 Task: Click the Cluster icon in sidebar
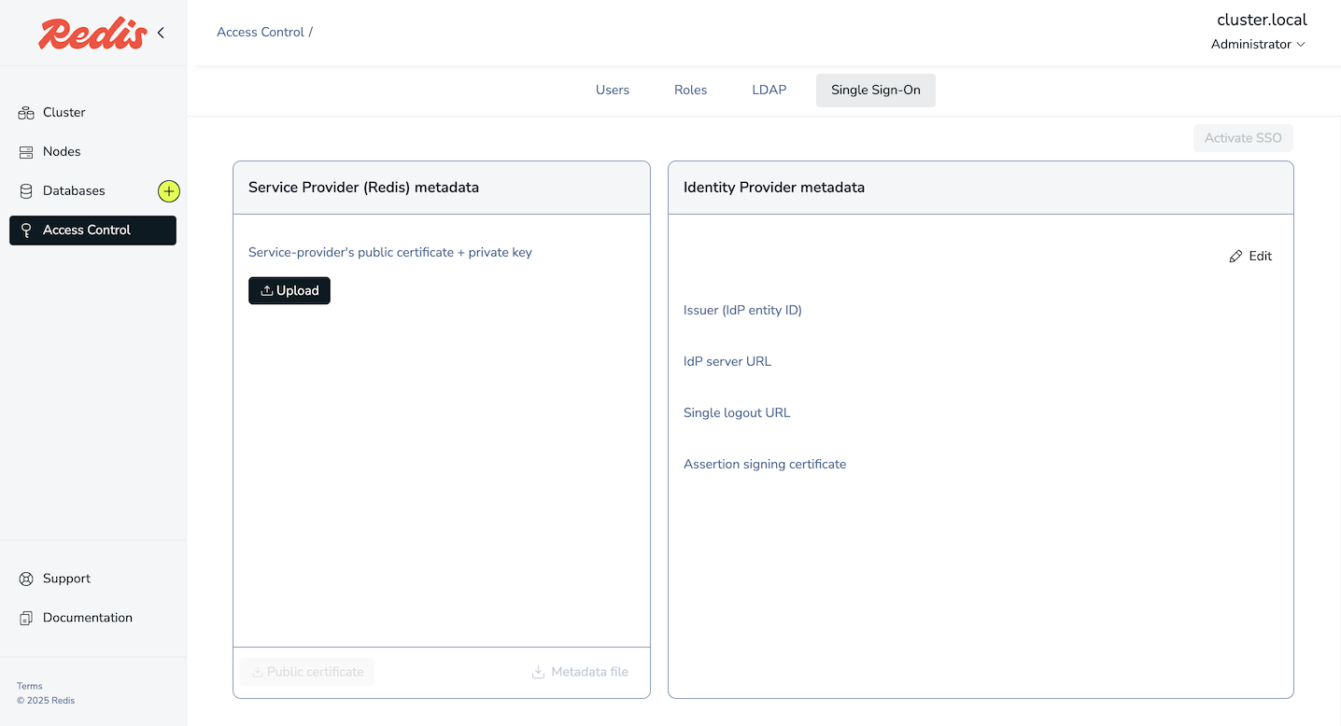(26, 113)
